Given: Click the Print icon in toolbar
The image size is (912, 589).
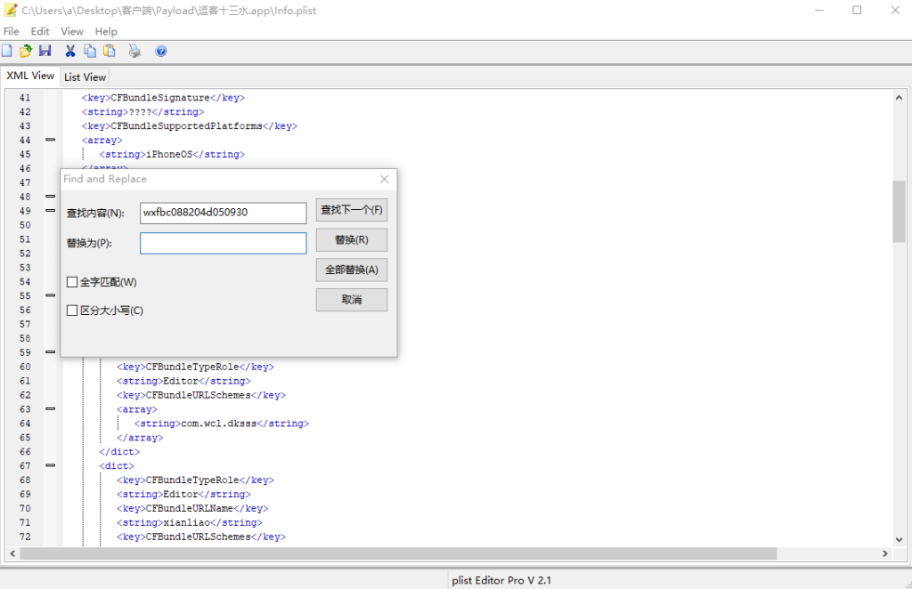Looking at the screenshot, I should pyautogui.click(x=134, y=51).
